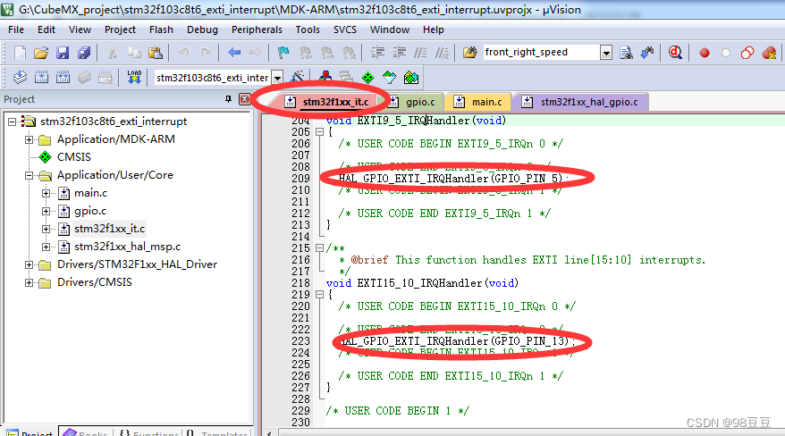785x436 pixels.
Task: Save the current file
Action: click(63, 53)
